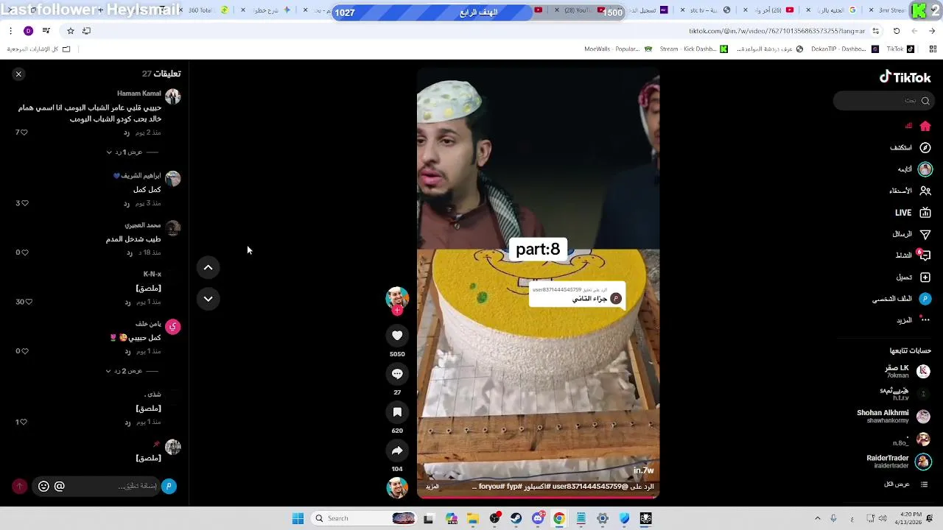Expand the caption with 'المزيد' under the video
Image resolution: width=943 pixels, height=530 pixels.
(432, 487)
